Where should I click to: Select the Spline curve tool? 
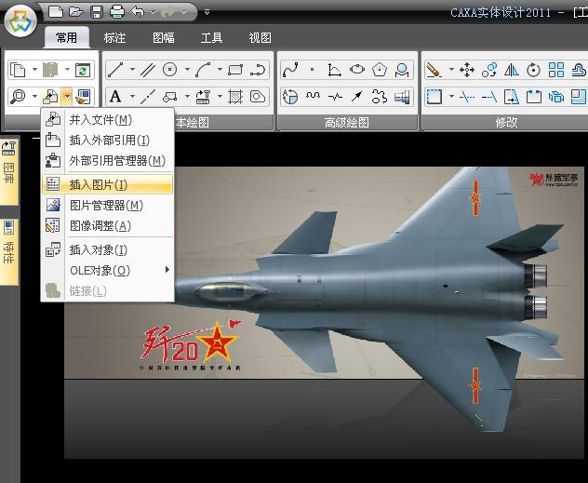coord(290,70)
